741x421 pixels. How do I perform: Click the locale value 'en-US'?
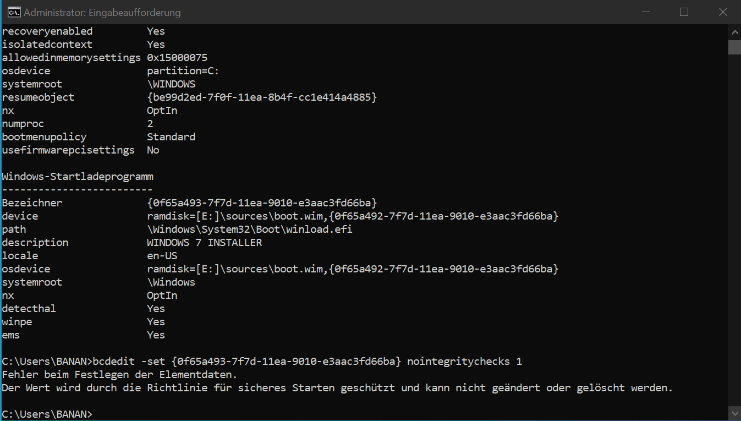click(162, 256)
